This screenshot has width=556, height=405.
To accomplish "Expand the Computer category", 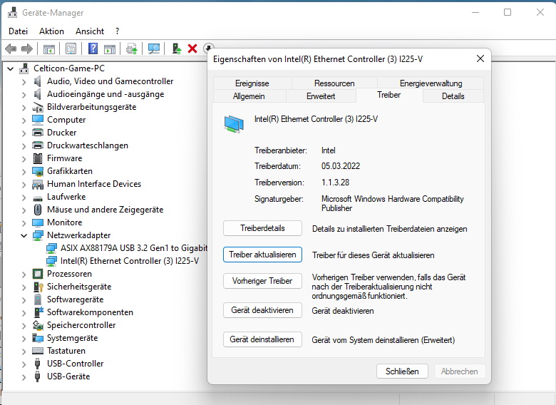I will [x=24, y=120].
